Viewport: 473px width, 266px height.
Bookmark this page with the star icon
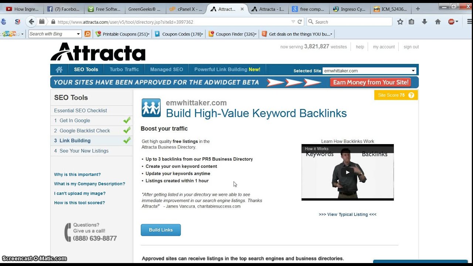[400, 22]
